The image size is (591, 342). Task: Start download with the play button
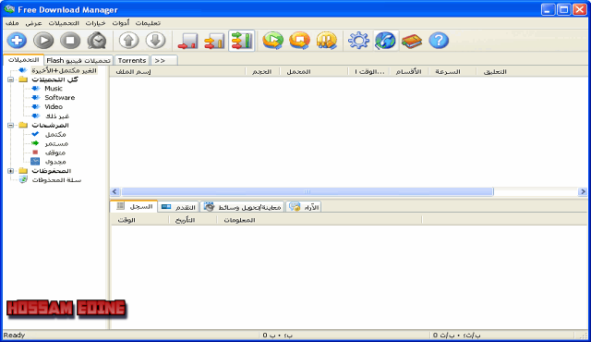pos(43,41)
